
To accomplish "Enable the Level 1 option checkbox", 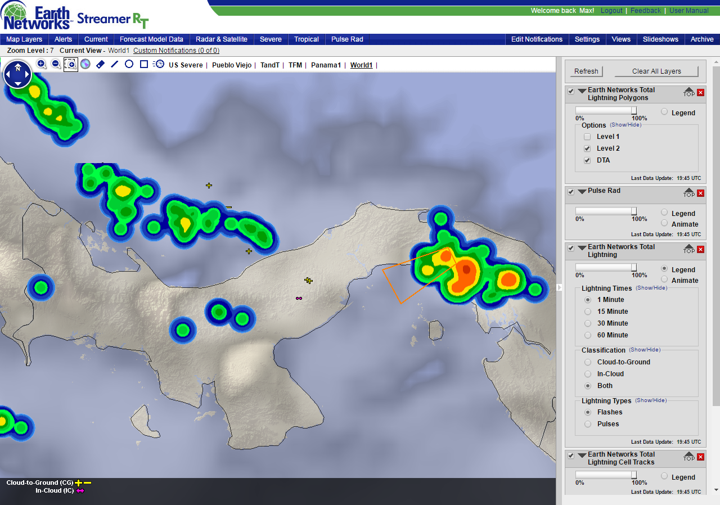I will (587, 137).
